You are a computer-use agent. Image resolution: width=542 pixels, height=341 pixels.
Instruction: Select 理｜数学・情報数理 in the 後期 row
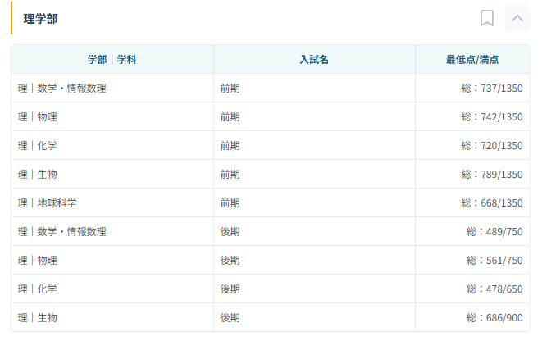pos(61,232)
